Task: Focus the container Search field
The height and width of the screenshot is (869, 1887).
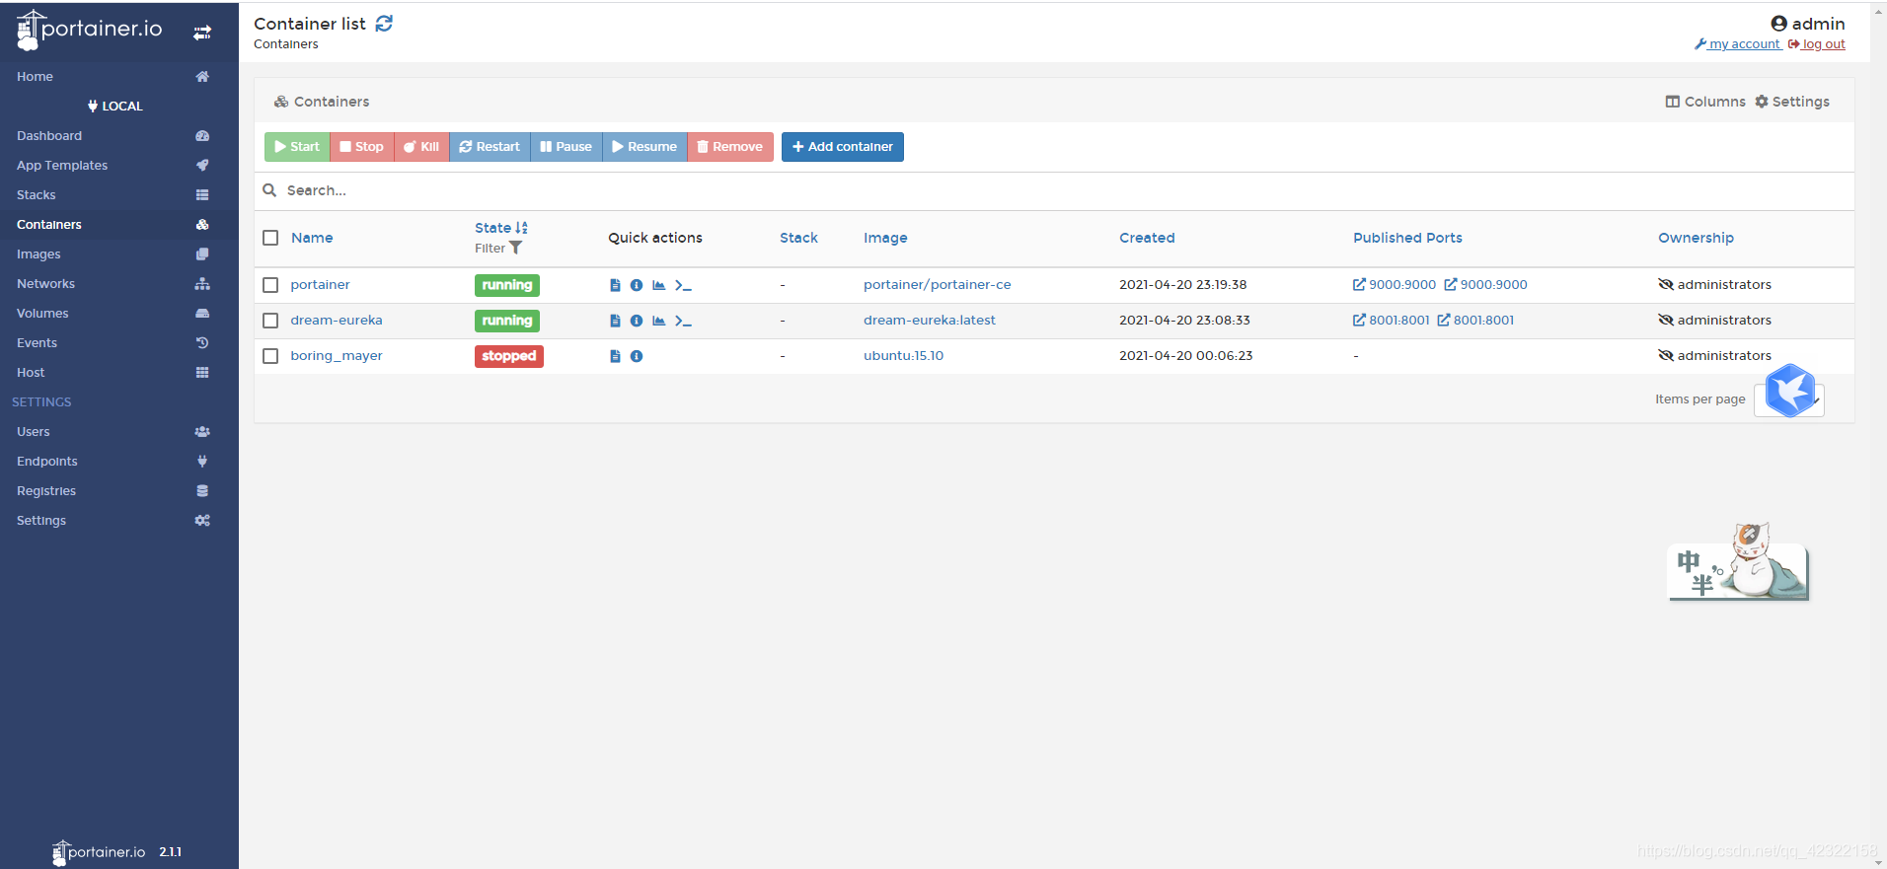Action: tap(1054, 190)
